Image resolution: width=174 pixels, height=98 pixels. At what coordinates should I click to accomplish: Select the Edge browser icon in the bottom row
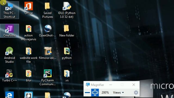pos(10,95)
